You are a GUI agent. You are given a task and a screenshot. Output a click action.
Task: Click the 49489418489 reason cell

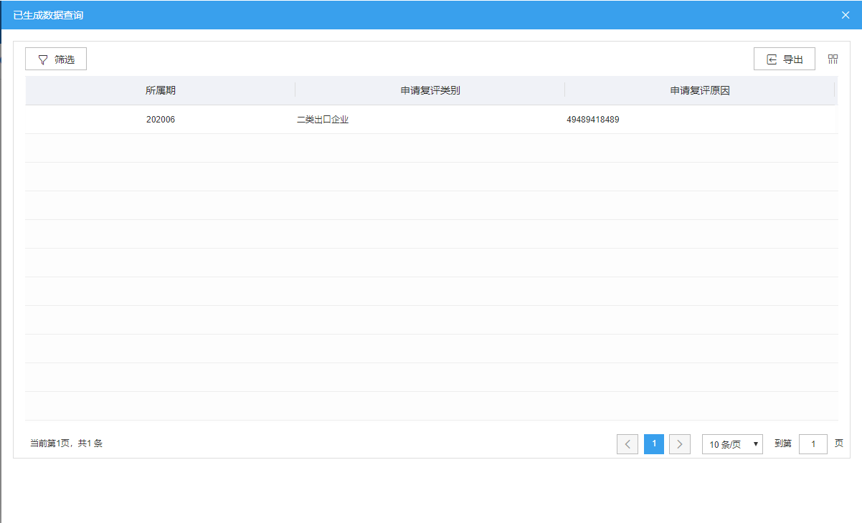pos(593,120)
